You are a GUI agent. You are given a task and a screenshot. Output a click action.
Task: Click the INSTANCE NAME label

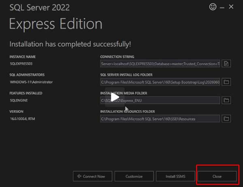23,57
